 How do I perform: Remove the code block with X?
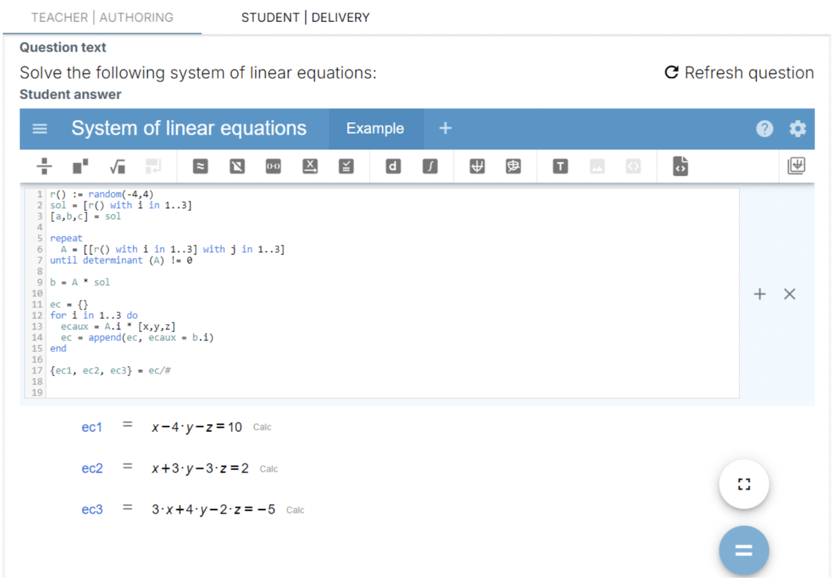[789, 294]
